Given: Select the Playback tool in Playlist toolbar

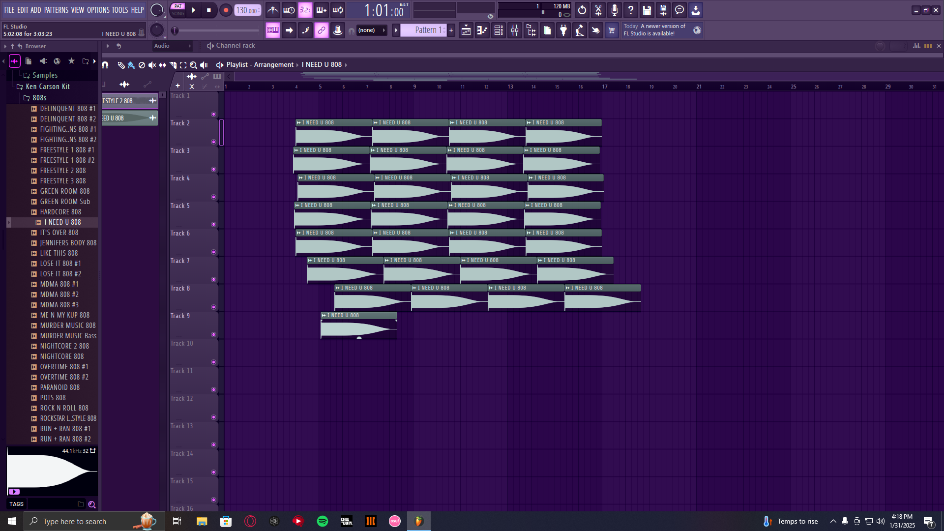Looking at the screenshot, I should point(204,65).
